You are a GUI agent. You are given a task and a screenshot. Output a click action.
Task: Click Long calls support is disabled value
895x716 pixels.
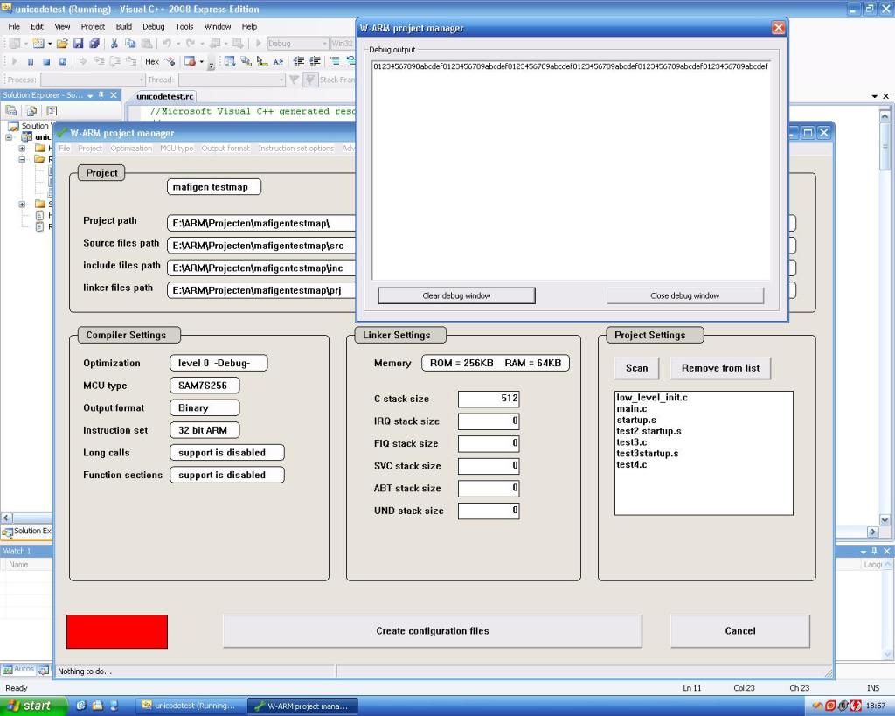227,453
